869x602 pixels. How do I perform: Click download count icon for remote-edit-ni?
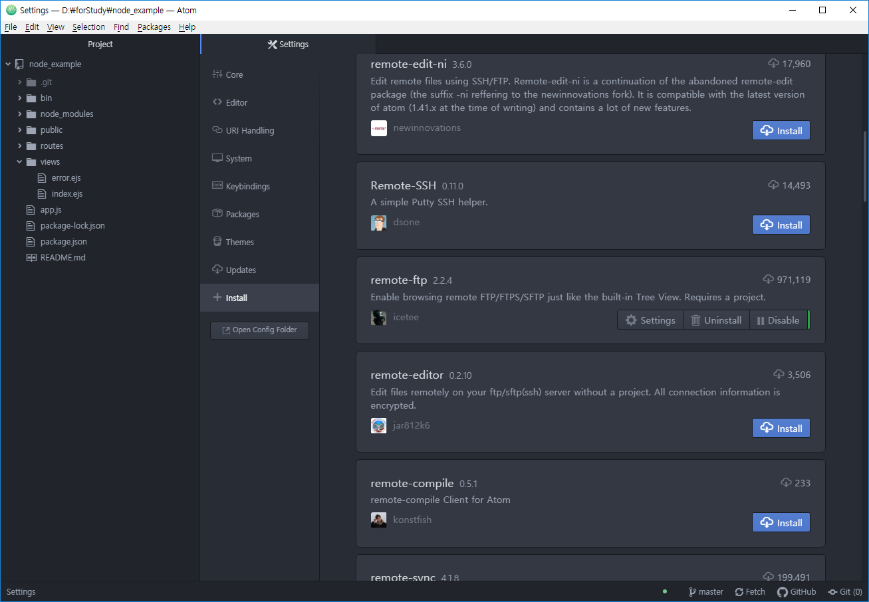(x=773, y=64)
